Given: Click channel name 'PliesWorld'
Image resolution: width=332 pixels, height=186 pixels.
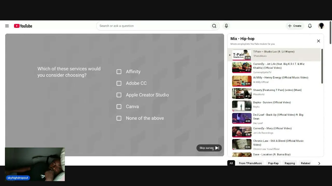Looking at the screenshot, I should click(x=259, y=95).
